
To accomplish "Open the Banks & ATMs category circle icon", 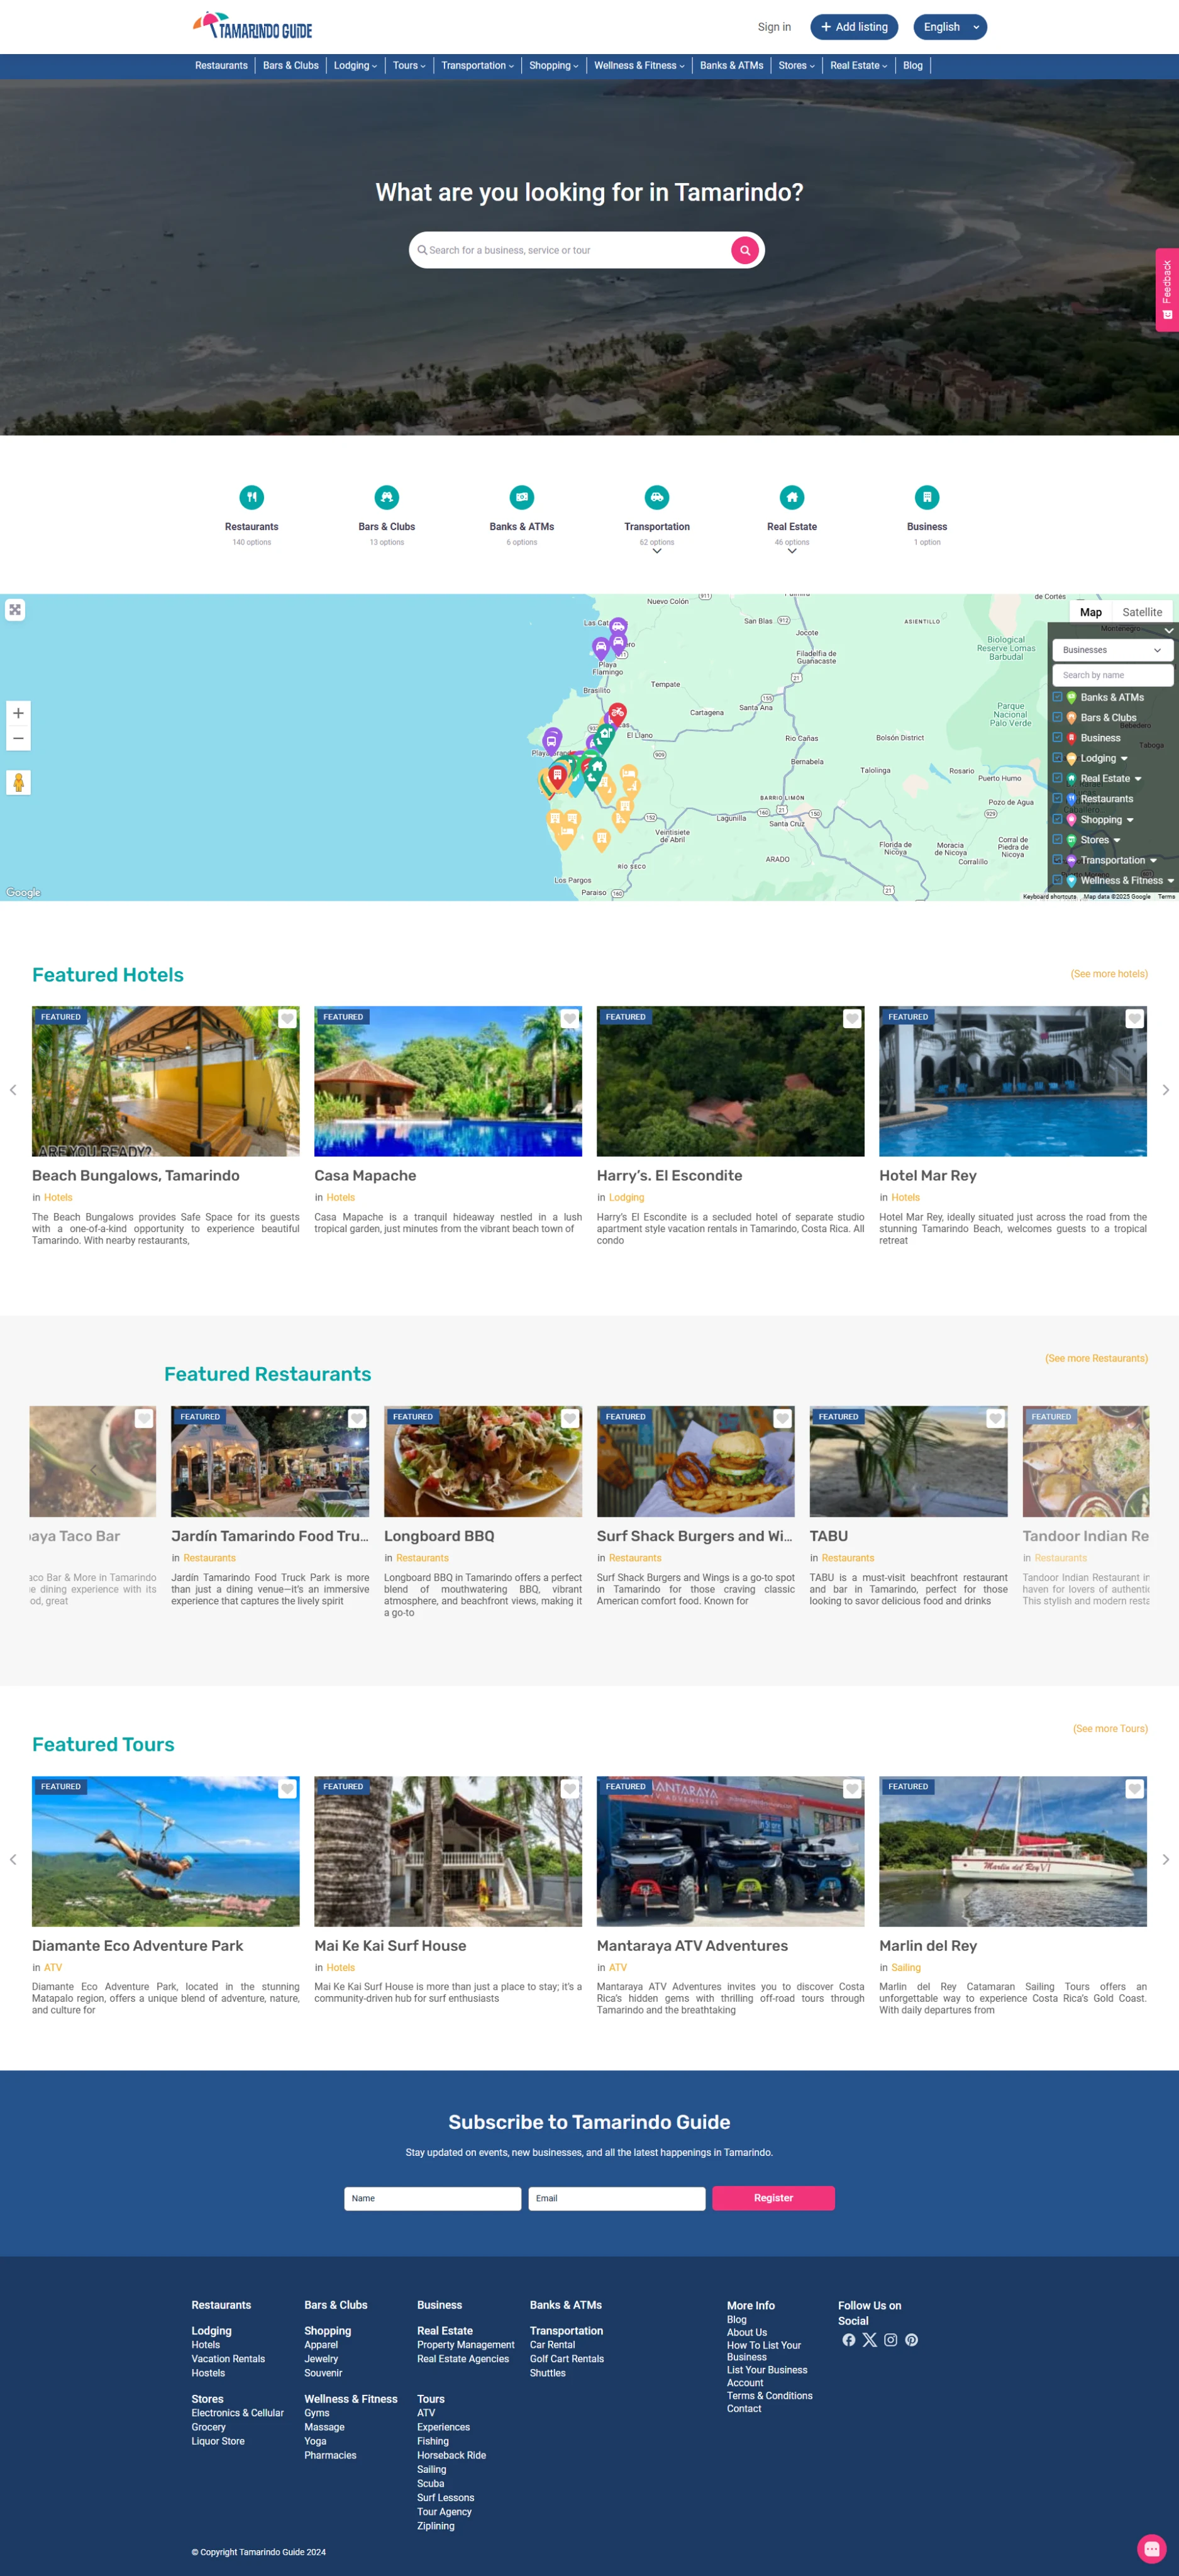I will tap(522, 497).
